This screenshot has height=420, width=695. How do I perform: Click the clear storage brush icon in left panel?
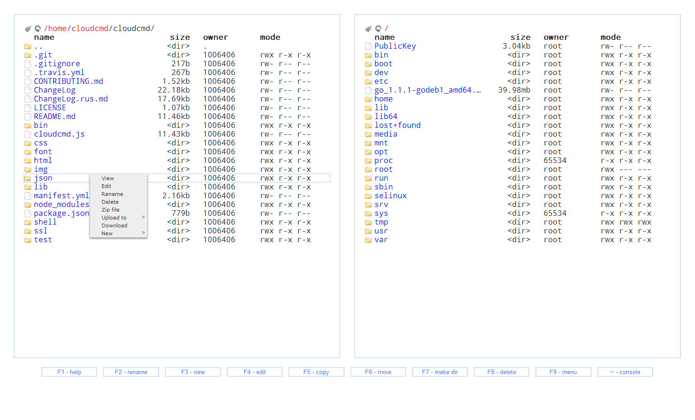[28, 29]
